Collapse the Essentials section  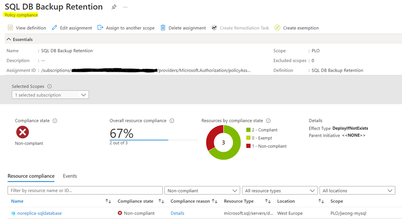[9, 39]
